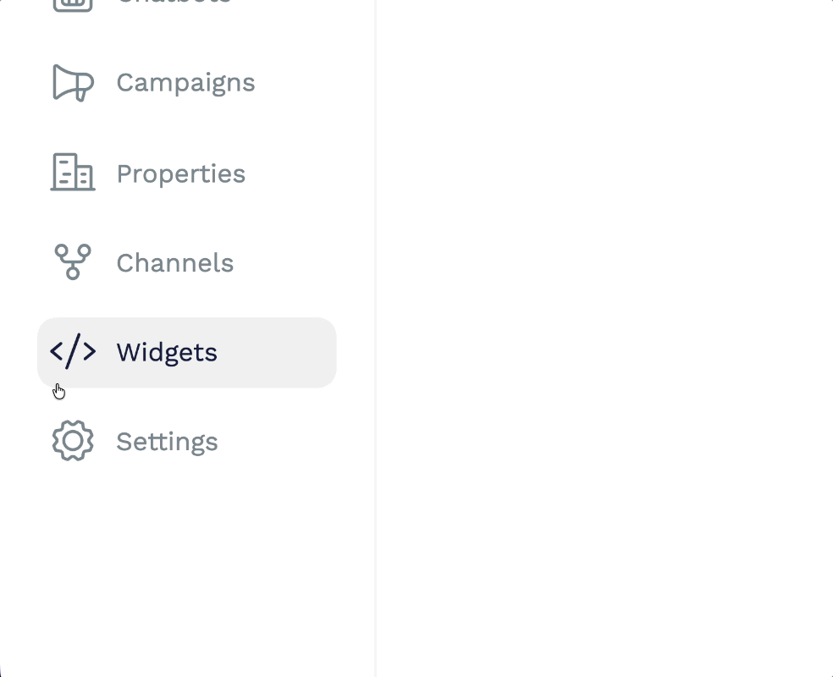Switch to the Channels text label
Viewport: 833px width, 677px height.
(174, 263)
